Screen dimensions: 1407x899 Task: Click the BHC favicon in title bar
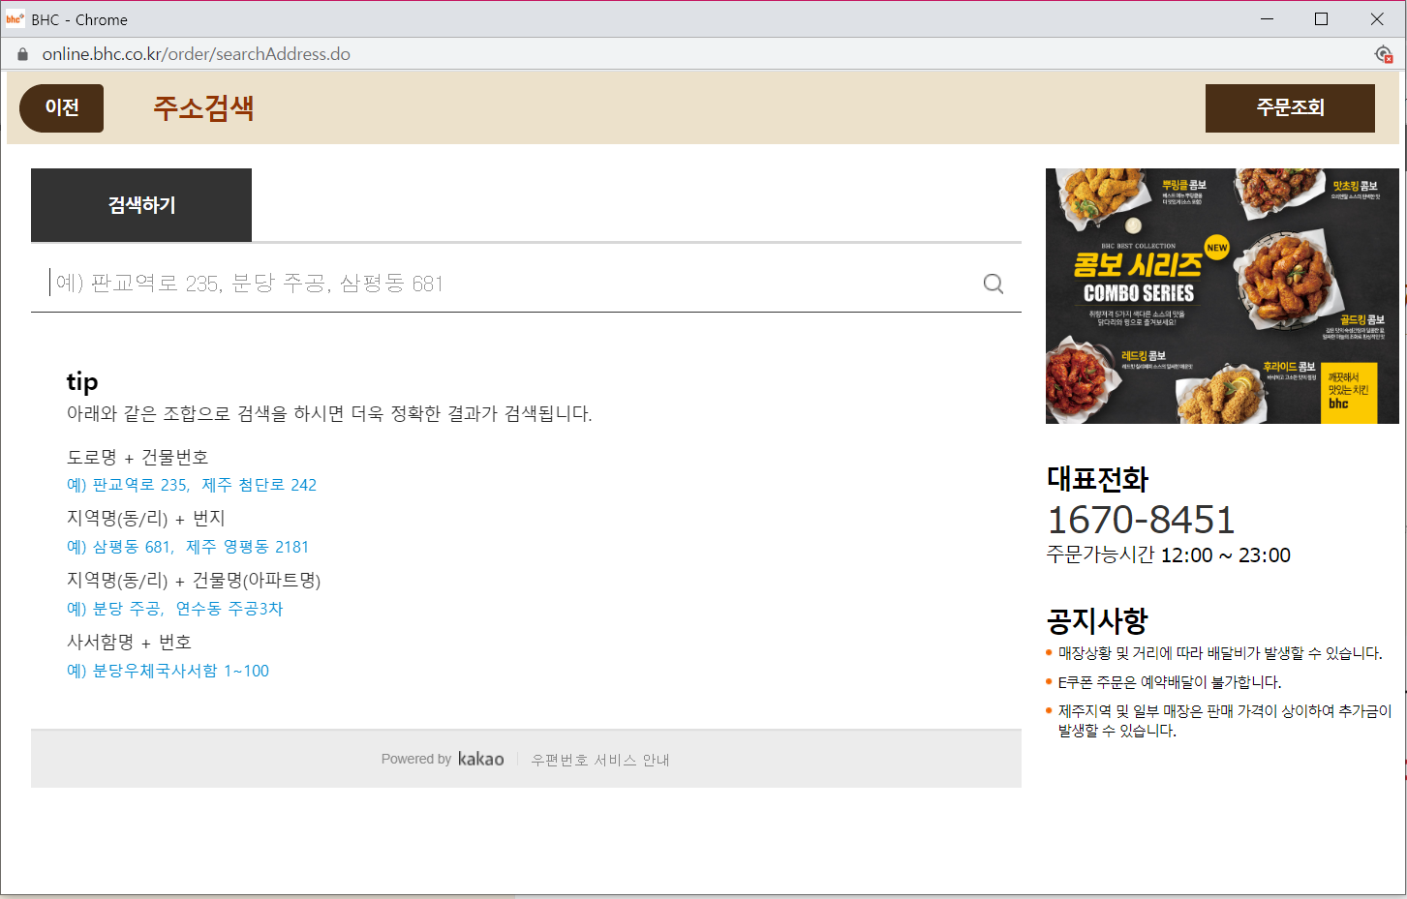pos(15,19)
